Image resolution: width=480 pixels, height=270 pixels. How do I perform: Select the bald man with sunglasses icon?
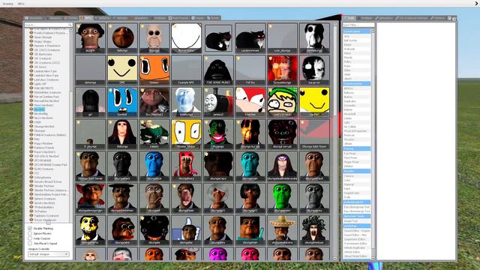(154, 38)
